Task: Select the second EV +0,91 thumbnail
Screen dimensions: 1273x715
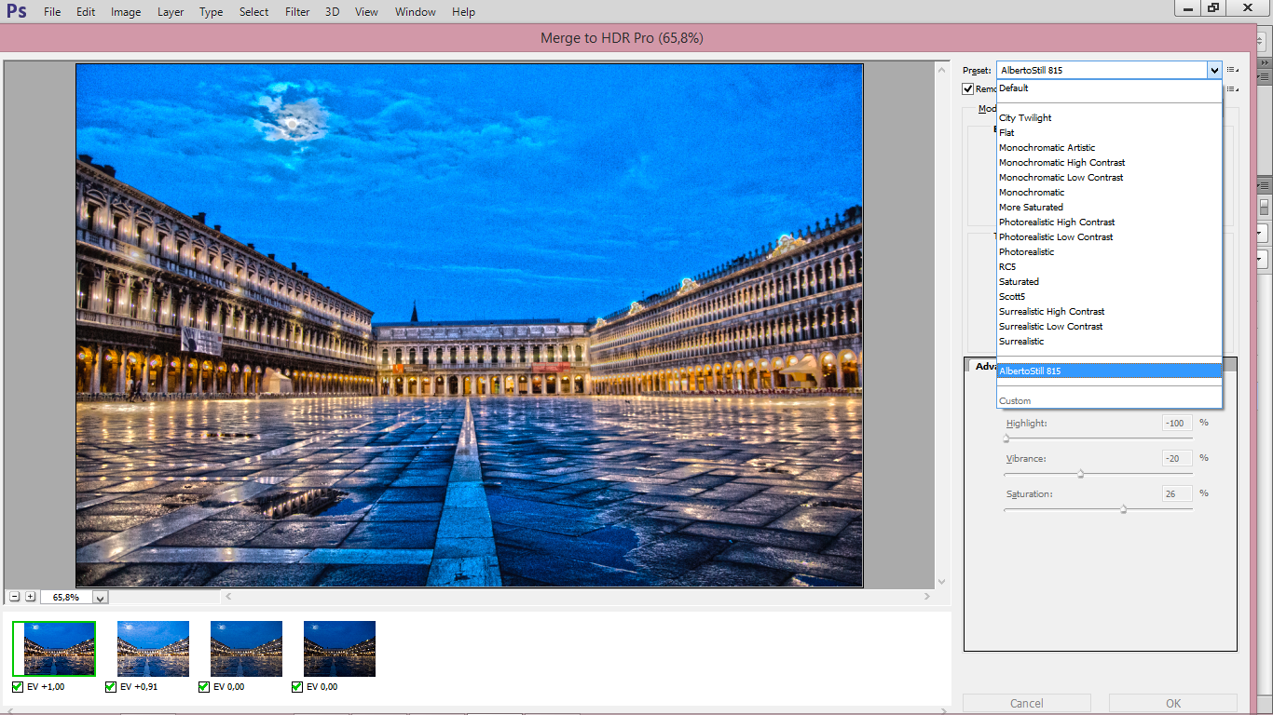Action: pos(153,648)
